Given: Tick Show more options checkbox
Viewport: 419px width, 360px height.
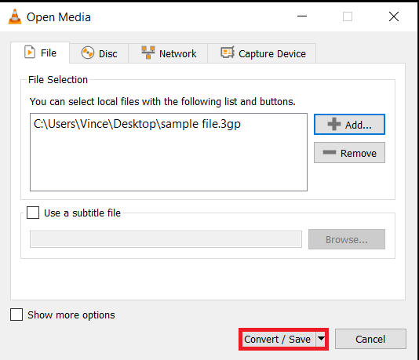Looking at the screenshot, I should tap(16, 315).
